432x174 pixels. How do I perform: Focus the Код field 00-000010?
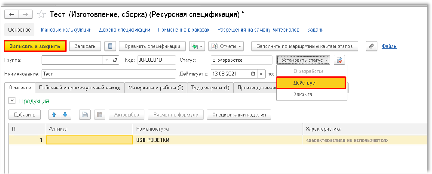coord(156,60)
